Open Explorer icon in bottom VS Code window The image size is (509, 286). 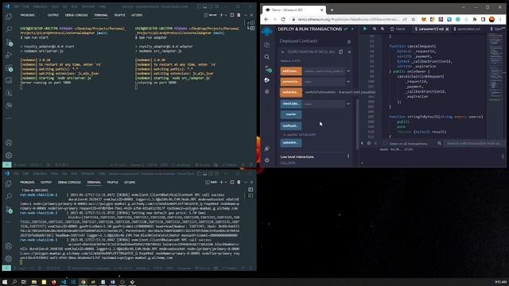tap(9, 184)
